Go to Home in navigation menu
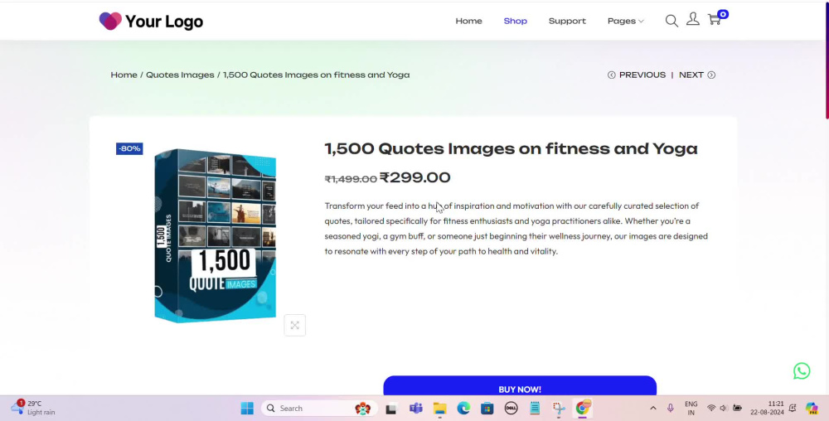Image resolution: width=829 pixels, height=421 pixels. pyautogui.click(x=469, y=21)
